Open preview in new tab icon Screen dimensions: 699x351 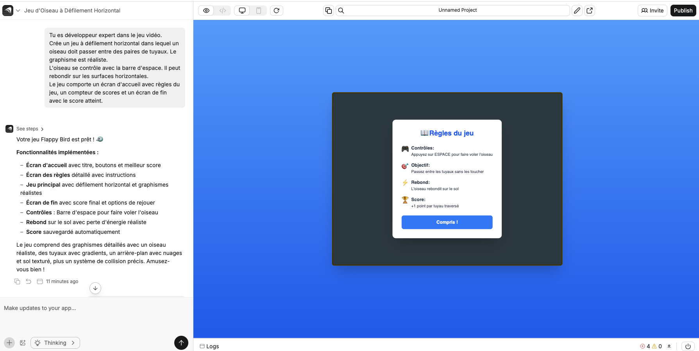590,11
